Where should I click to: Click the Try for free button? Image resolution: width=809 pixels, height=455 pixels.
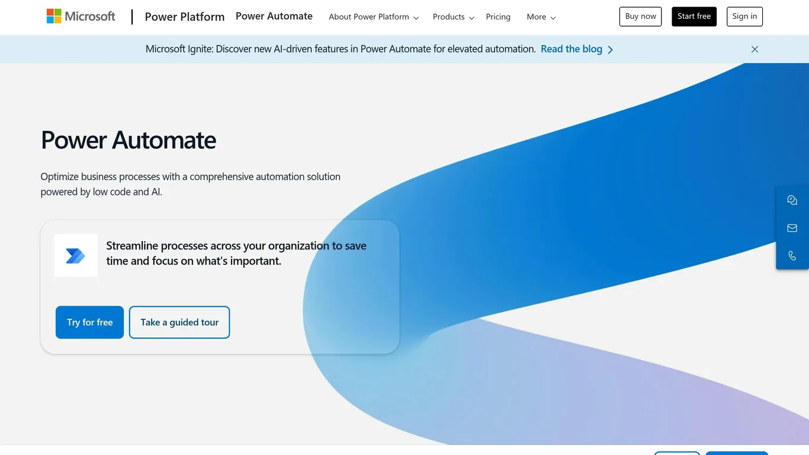point(89,322)
